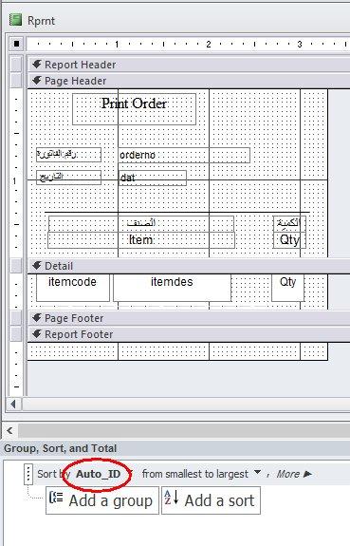Click the Add a sort button
This screenshot has width=350, height=546.
pyautogui.click(x=211, y=500)
